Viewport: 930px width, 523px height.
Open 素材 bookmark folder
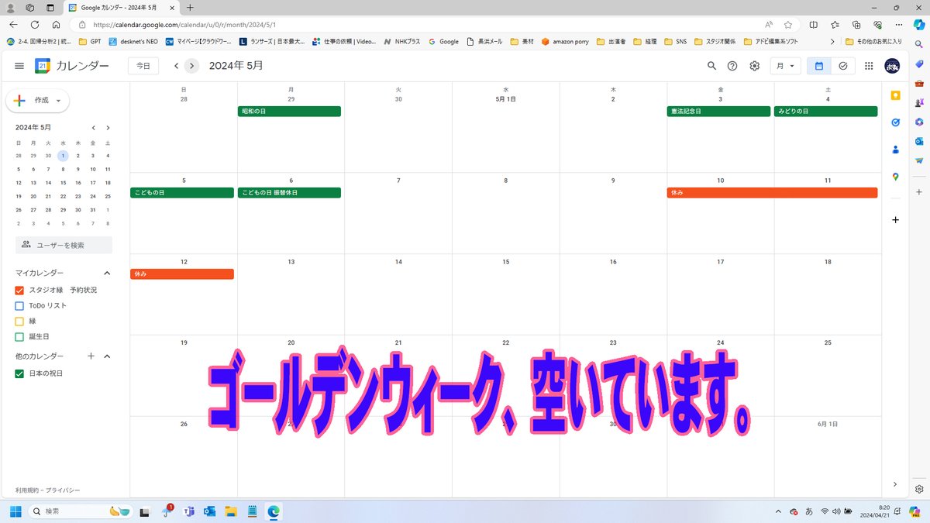pos(523,42)
